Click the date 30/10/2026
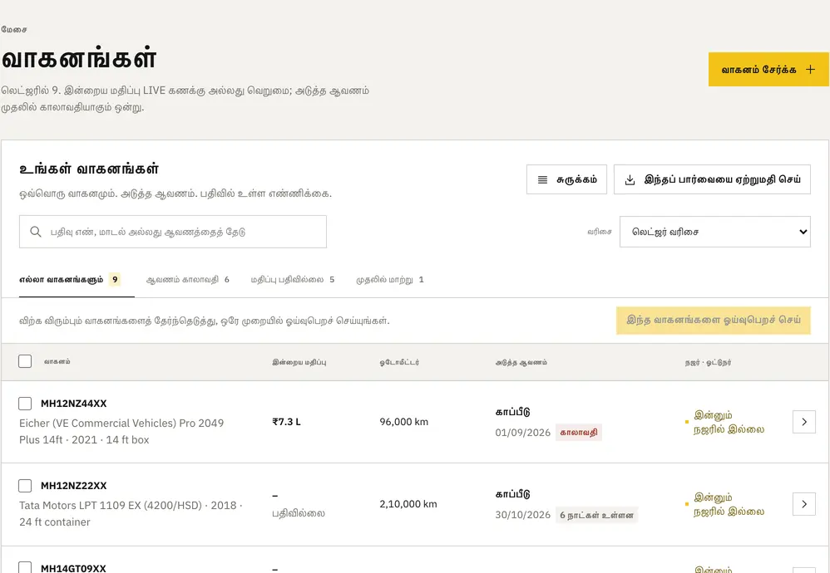Screen dimensions: 830x573 [x=523, y=515]
